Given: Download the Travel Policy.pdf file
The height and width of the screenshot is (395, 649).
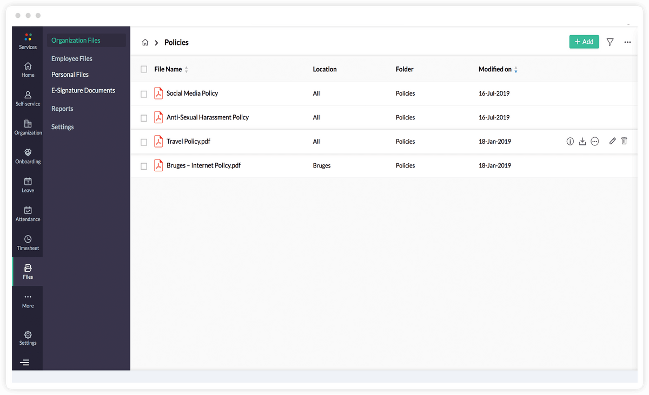Looking at the screenshot, I should point(582,141).
